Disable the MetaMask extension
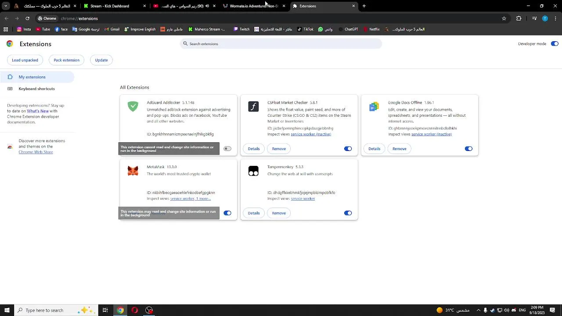Image resolution: width=562 pixels, height=316 pixels. tap(227, 213)
